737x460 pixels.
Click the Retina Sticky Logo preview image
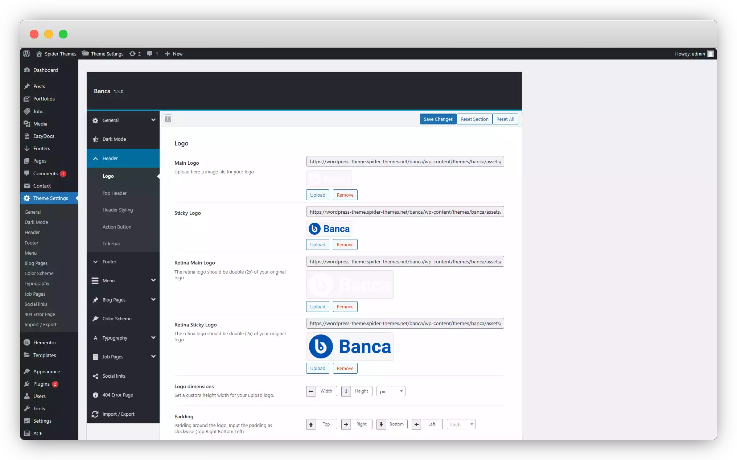[350, 346]
